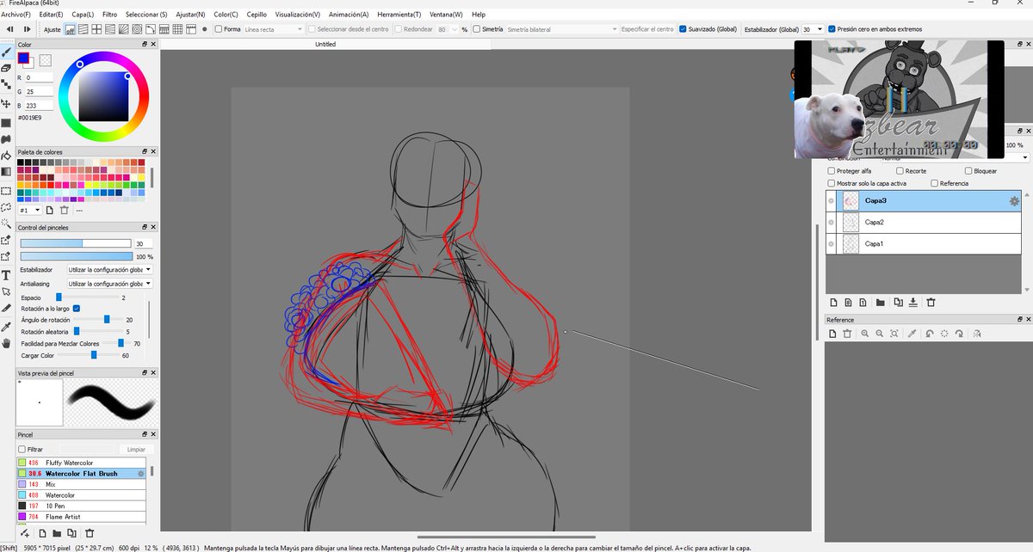Viewport: 1033px width, 552px height.
Task: Enable parallel lines snap
Action: pos(84,29)
